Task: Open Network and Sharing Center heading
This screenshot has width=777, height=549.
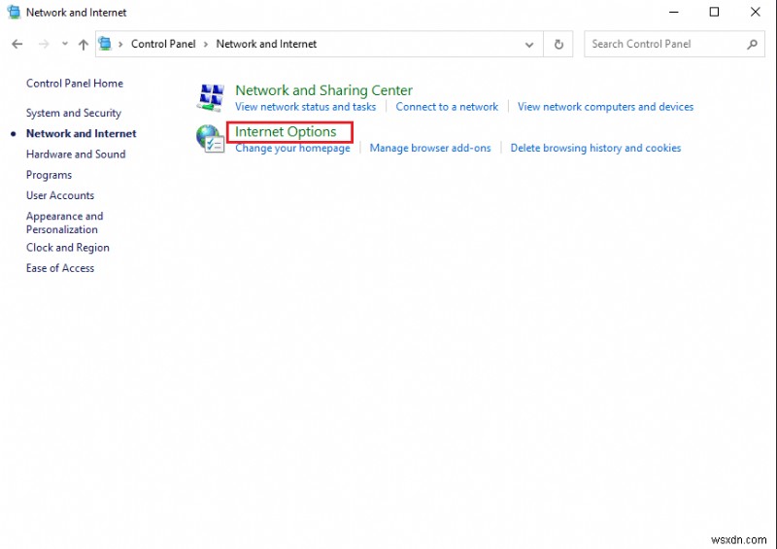Action: click(x=323, y=90)
